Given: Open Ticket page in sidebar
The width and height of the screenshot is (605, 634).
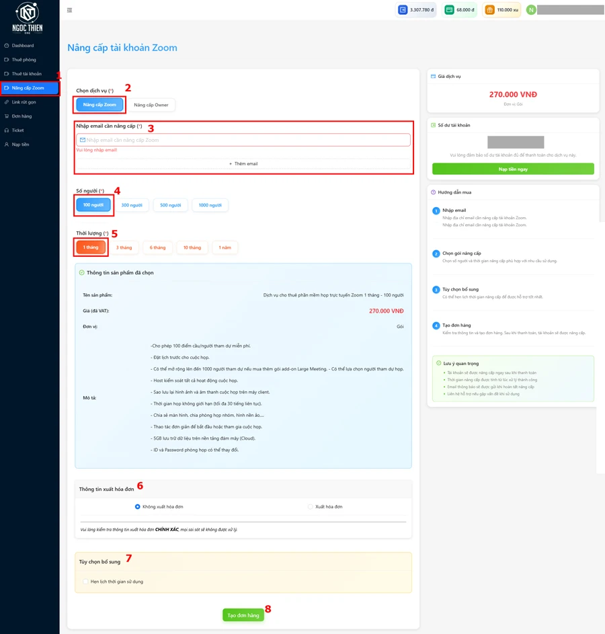Looking at the screenshot, I should click(x=17, y=130).
